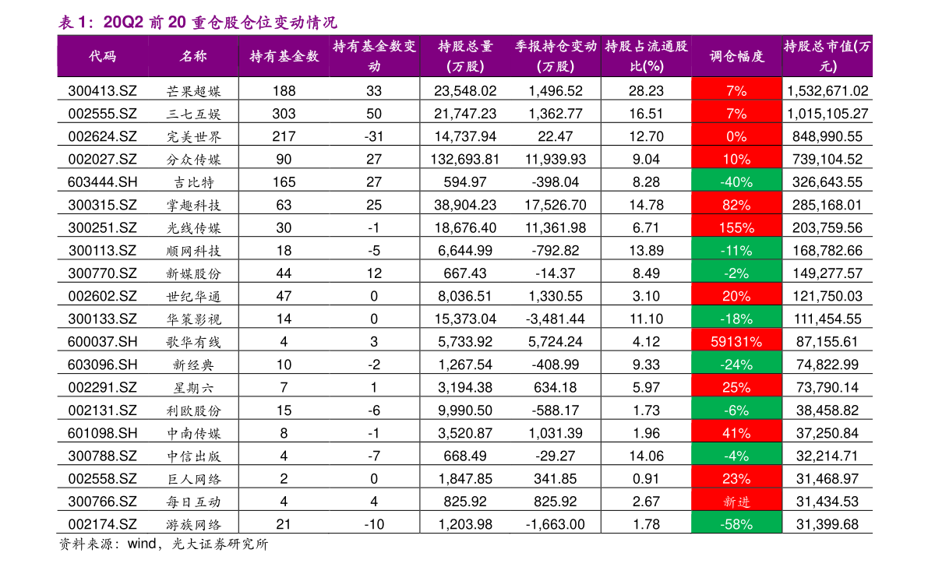Click the green -24% adjustment value
Screen dimensions: 928x567
736,363
